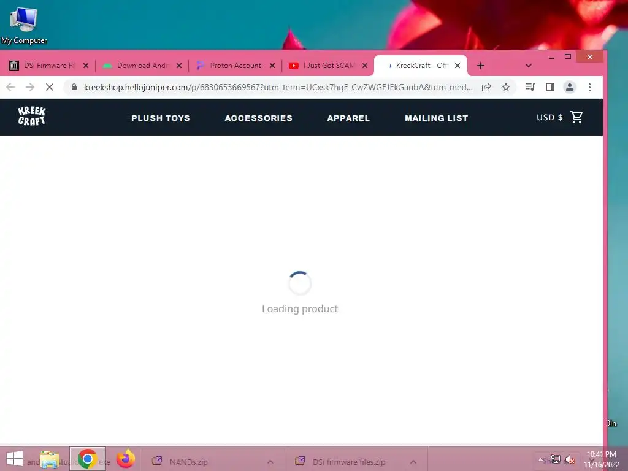The height and width of the screenshot is (471, 628).
Task: Open downloaded NANDs.zip file
Action: tap(188, 462)
